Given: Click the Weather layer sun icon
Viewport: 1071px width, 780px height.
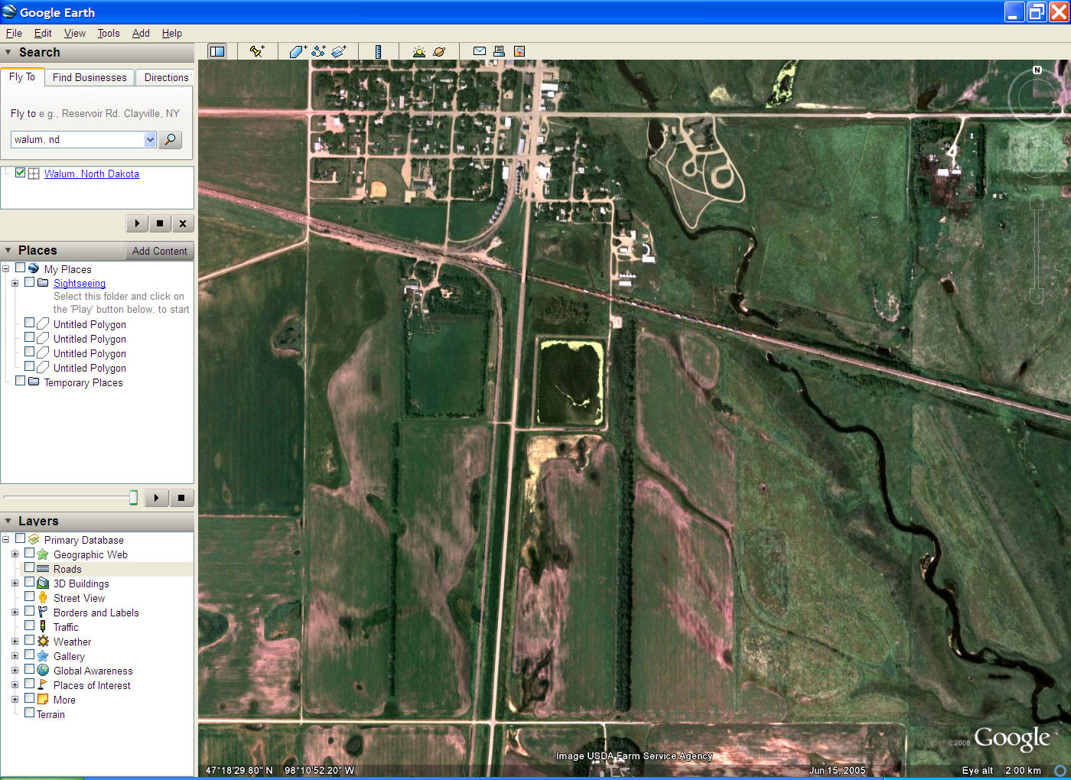Looking at the screenshot, I should (x=43, y=642).
